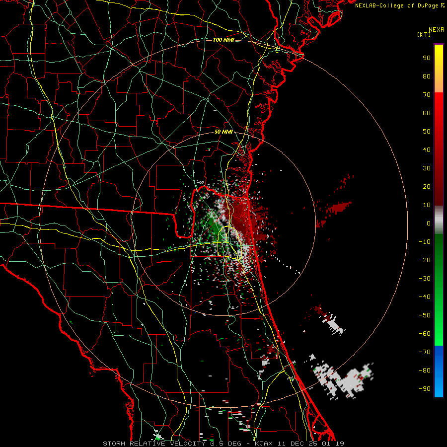447x447 pixels.
Task: Click the '01:19' timestamp in caption
Action: click(x=333, y=444)
